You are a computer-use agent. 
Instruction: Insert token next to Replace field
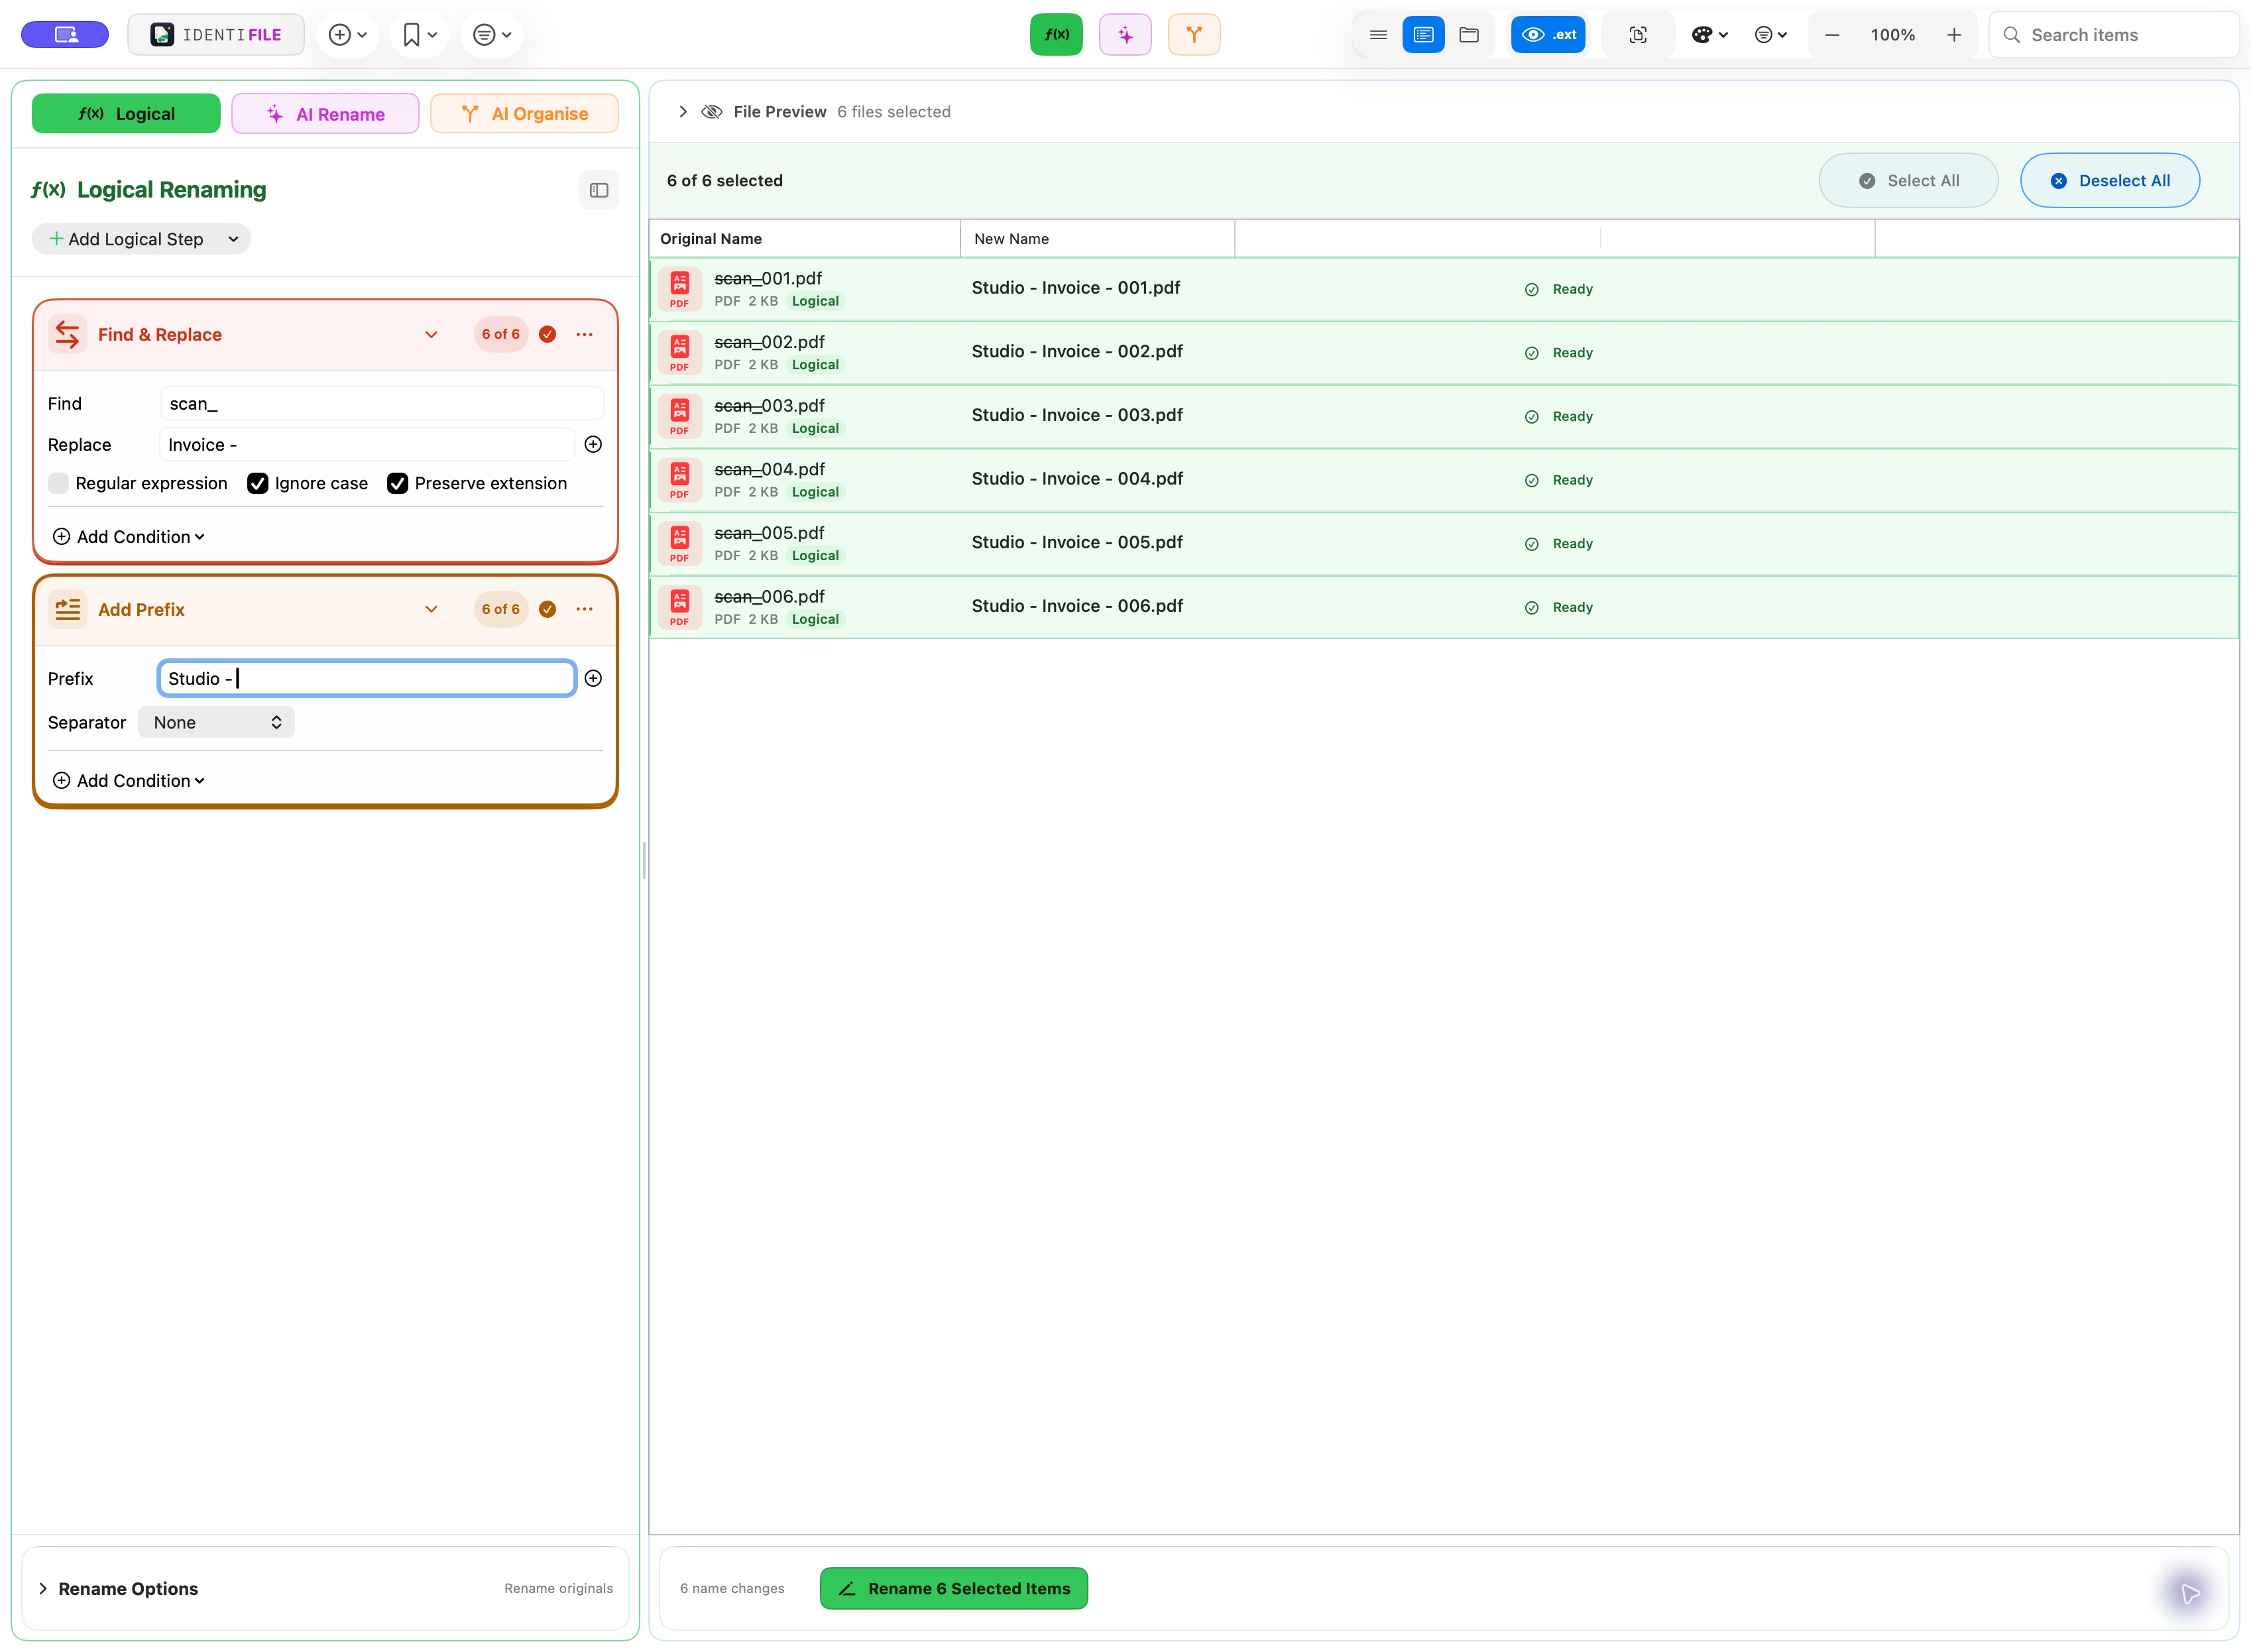pos(593,444)
